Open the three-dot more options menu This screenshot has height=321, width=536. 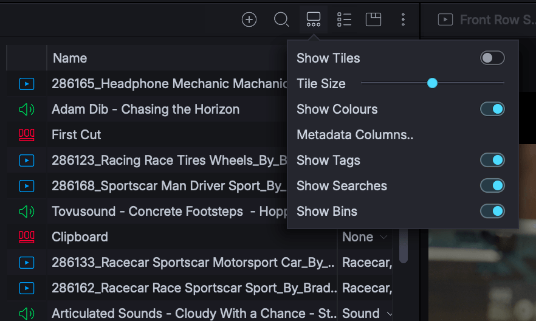coord(403,19)
